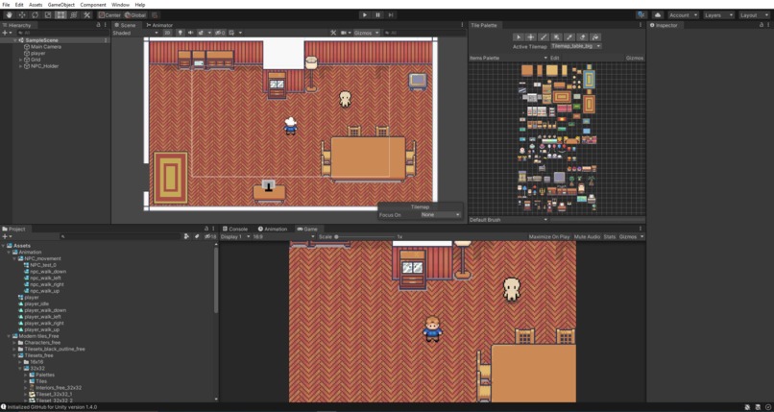This screenshot has width=774, height=412.
Task: Open the Collab services icon
Action: tap(641, 14)
